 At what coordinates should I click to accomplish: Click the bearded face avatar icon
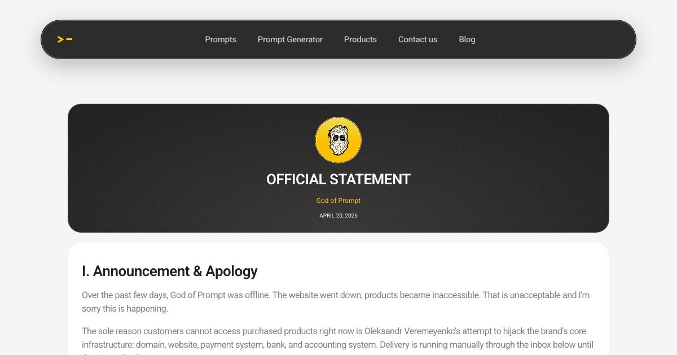tap(338, 140)
